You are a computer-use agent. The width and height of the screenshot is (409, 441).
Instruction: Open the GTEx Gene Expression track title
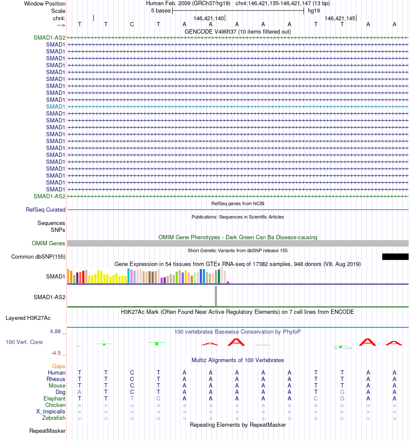pos(238,264)
